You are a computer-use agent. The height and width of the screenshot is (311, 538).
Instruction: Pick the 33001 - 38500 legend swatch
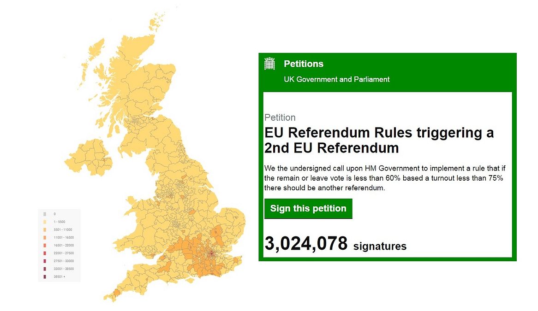44,269
